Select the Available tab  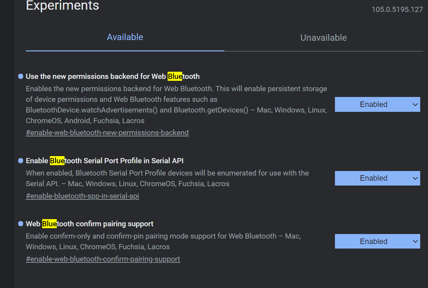click(x=125, y=37)
